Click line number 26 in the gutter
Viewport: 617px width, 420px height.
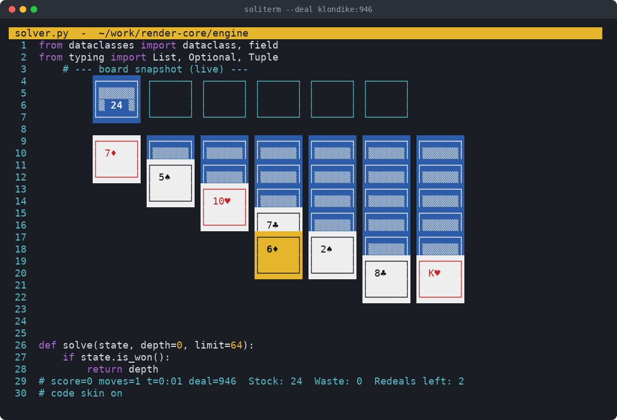tap(21, 345)
